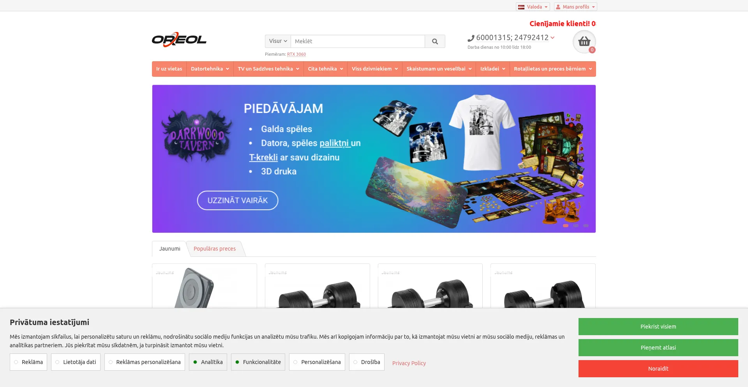
Task: Click the Piekrist visiem button
Action: [x=658, y=327]
